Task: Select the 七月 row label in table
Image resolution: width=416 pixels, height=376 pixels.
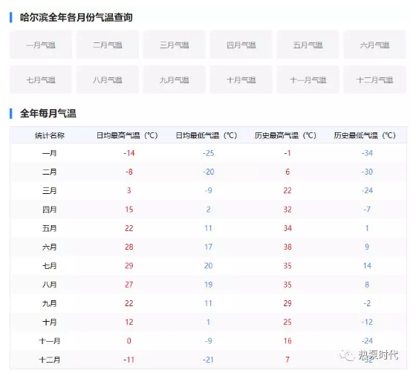Action: [49, 265]
